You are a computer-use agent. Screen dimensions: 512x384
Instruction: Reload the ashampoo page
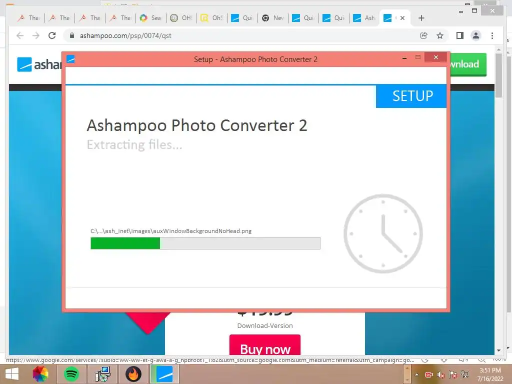click(52, 35)
